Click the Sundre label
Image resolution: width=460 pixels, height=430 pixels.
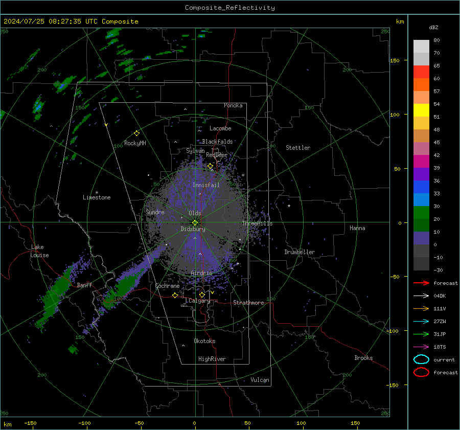coord(155,212)
